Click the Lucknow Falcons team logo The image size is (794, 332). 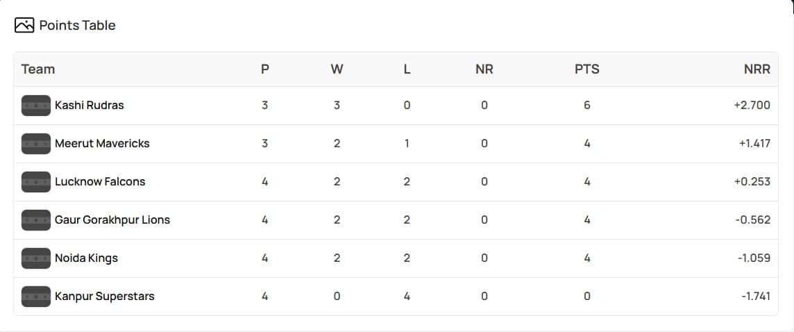click(x=36, y=182)
